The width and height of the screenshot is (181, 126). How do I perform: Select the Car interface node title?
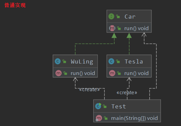(x=130, y=17)
